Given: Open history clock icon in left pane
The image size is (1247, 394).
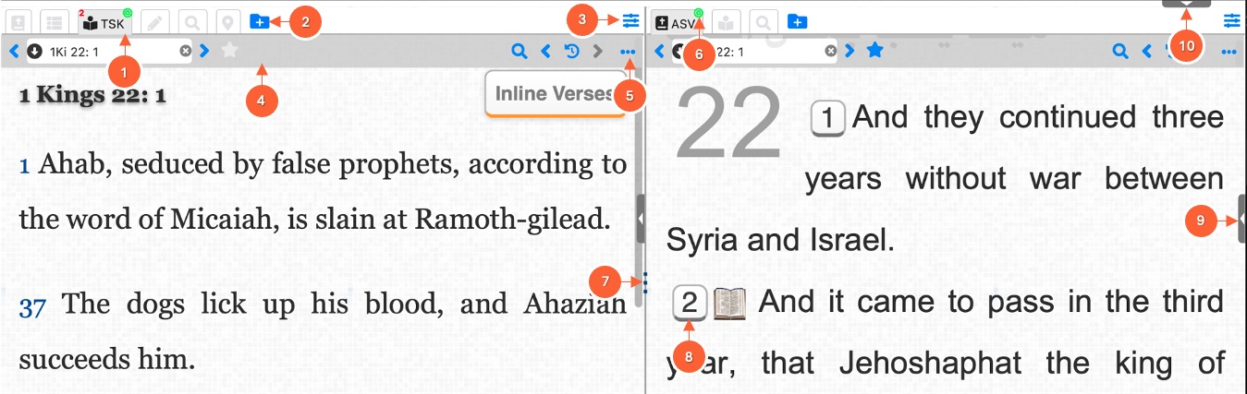Looking at the screenshot, I should (x=572, y=52).
